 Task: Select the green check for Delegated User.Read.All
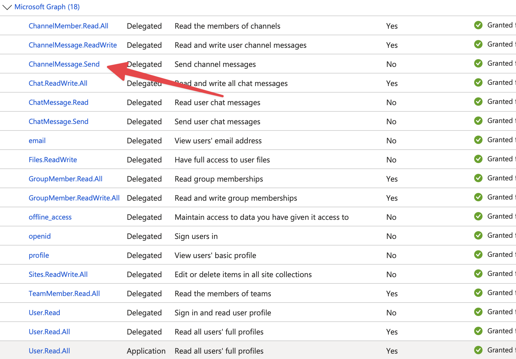478,331
